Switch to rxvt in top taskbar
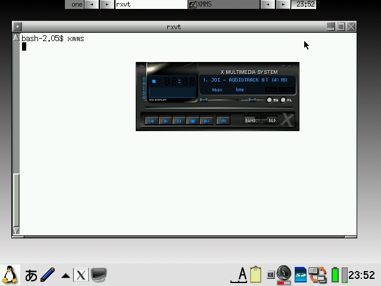The width and height of the screenshot is (381, 286). [x=150, y=4]
